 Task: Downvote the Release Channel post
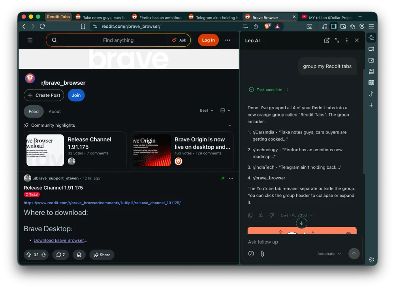click(x=43, y=255)
